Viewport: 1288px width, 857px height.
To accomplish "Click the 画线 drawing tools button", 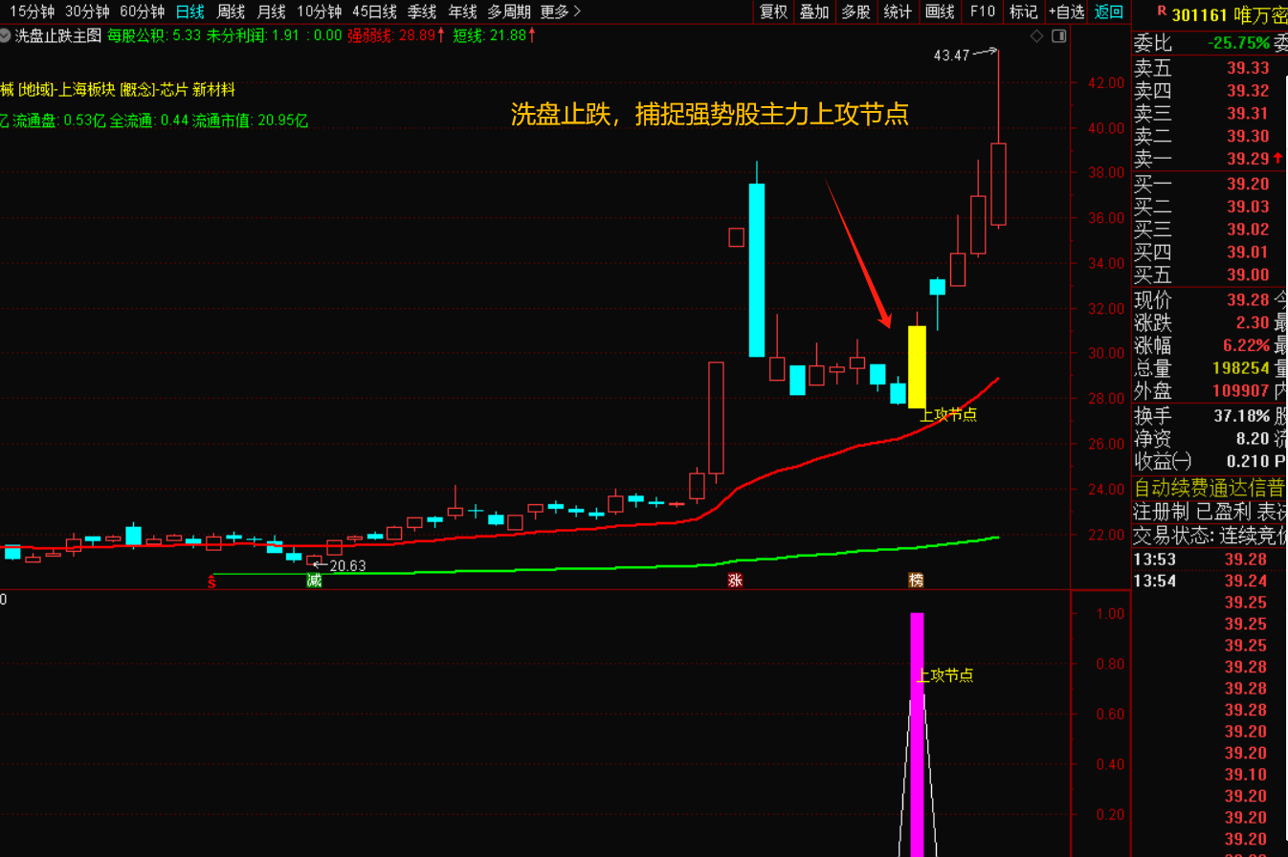I will click(940, 11).
